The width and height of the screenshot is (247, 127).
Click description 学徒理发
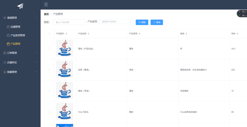coord(184,91)
